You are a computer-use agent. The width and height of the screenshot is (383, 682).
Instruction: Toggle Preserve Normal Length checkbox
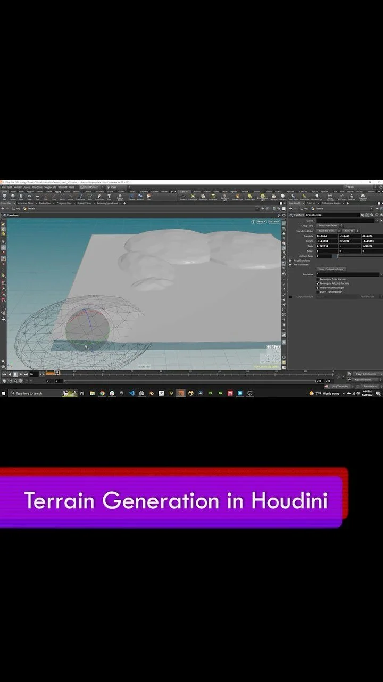tap(318, 288)
